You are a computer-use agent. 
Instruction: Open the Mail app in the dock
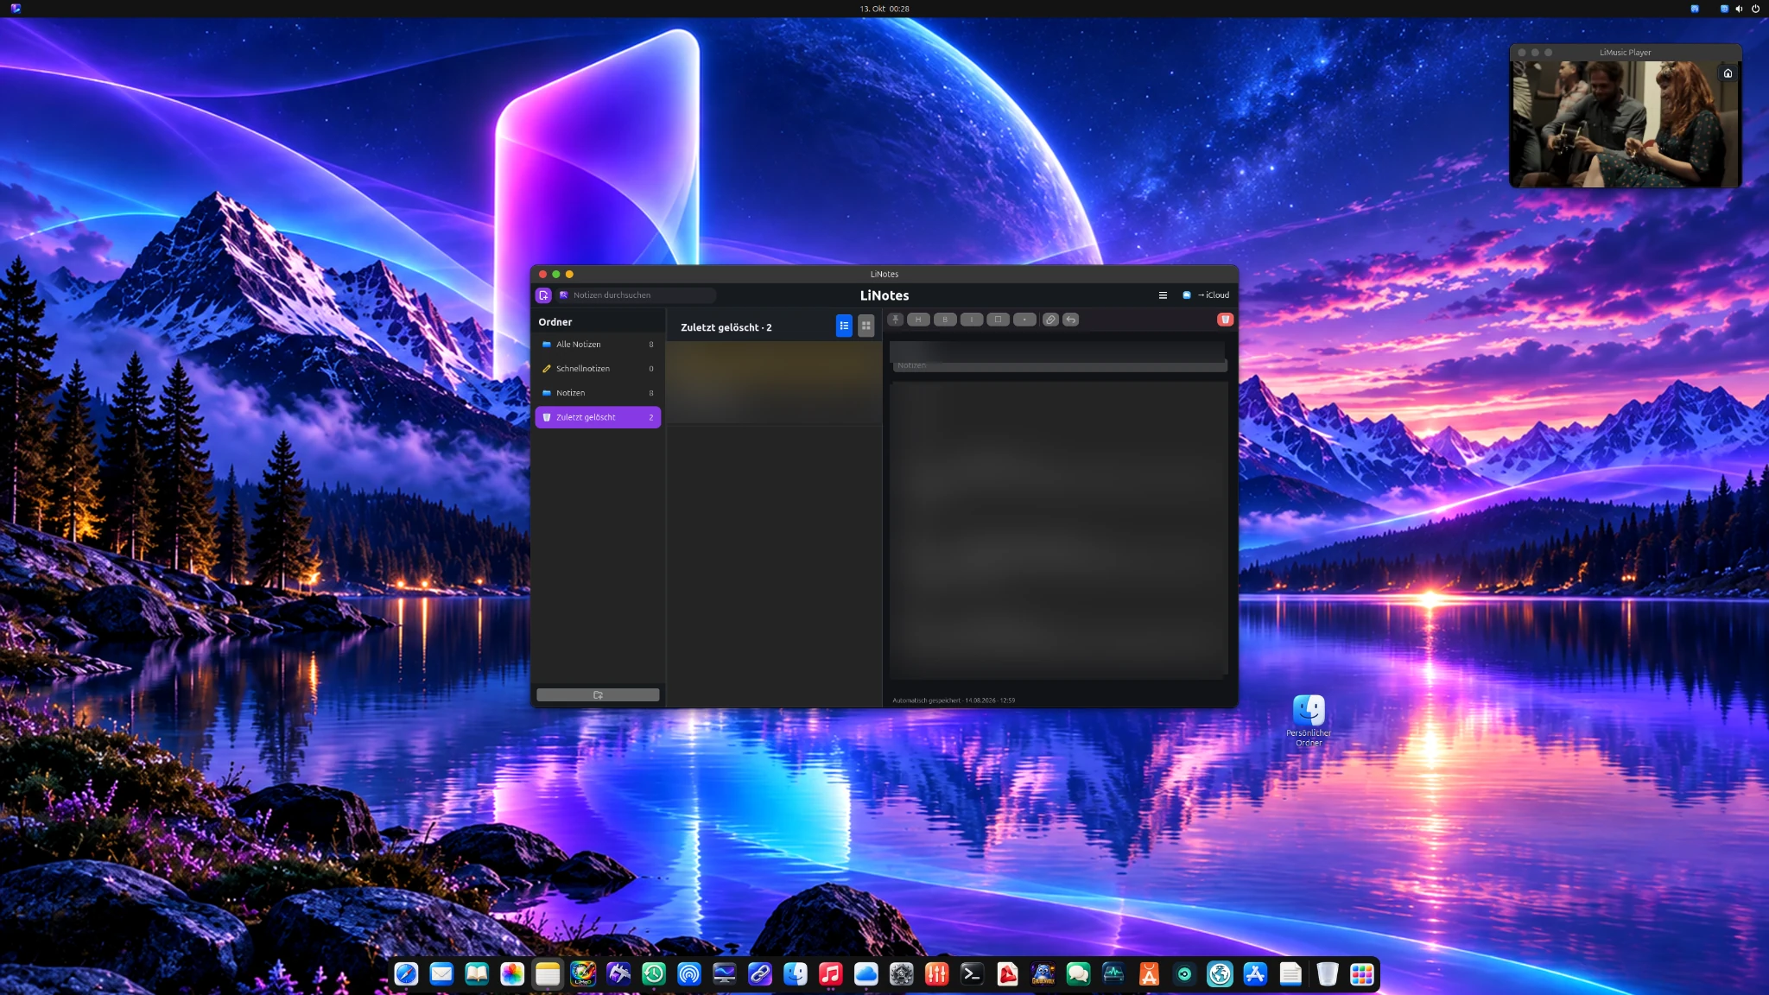point(441,974)
